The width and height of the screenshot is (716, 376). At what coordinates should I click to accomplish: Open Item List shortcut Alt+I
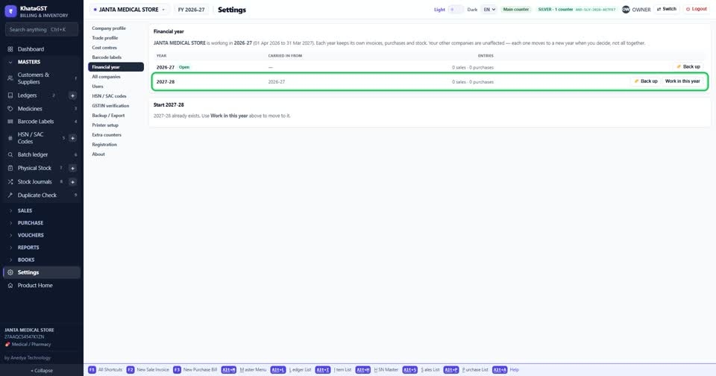click(333, 369)
